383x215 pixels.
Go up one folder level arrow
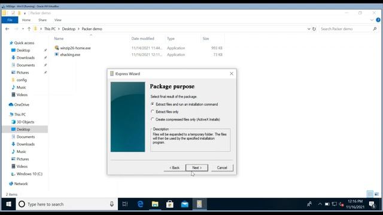pos(29,29)
